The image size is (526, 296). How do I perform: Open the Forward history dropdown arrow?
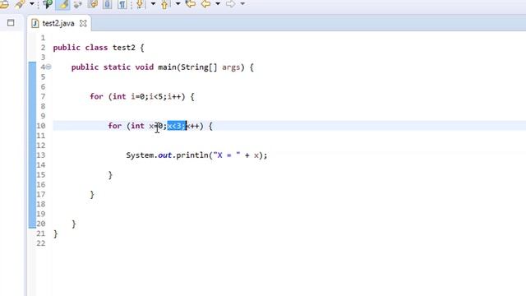pos(242,4)
